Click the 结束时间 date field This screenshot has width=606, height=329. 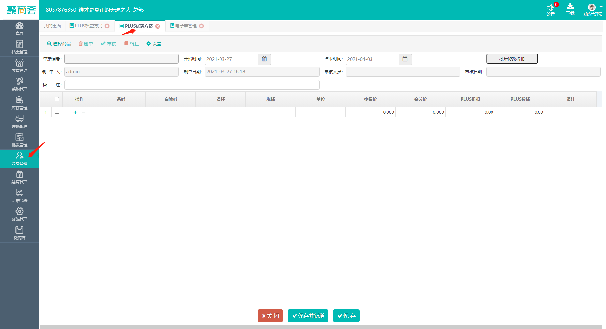point(372,59)
